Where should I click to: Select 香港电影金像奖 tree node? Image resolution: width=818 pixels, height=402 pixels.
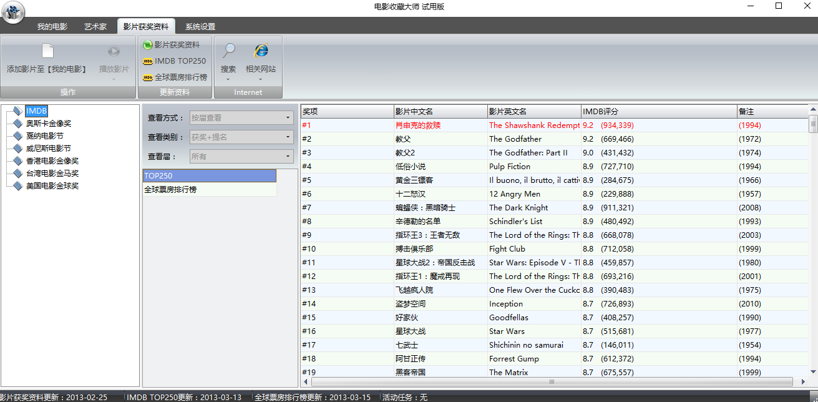tap(52, 161)
